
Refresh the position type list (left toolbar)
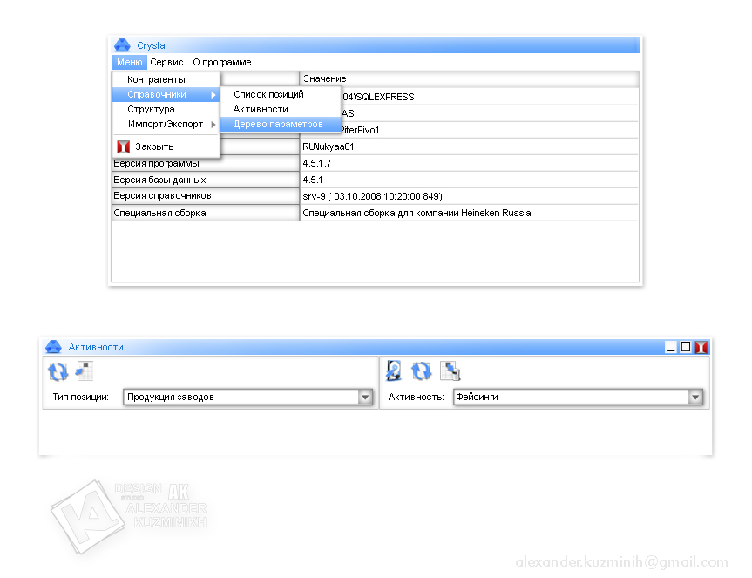[58, 371]
